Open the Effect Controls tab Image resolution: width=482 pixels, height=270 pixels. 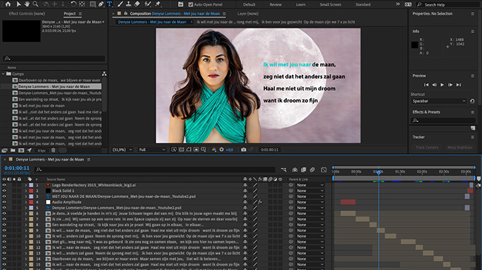(x=27, y=13)
